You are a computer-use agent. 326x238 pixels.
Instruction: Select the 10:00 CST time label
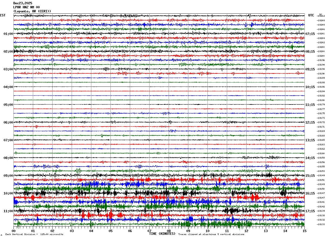click(8, 193)
